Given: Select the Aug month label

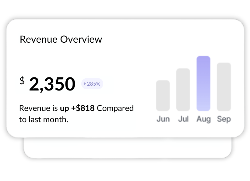Looking at the screenshot, I should coord(203,119).
